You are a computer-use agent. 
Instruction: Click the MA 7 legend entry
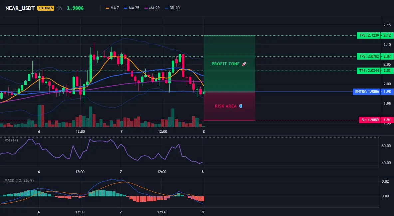point(112,8)
